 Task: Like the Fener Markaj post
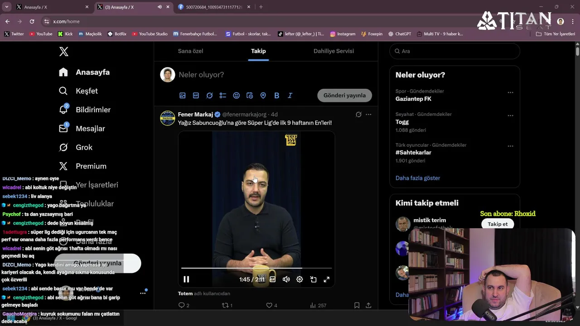pos(271,306)
